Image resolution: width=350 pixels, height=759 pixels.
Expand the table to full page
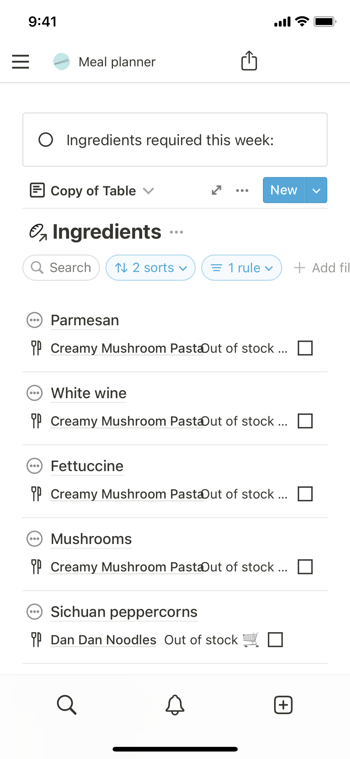click(217, 190)
